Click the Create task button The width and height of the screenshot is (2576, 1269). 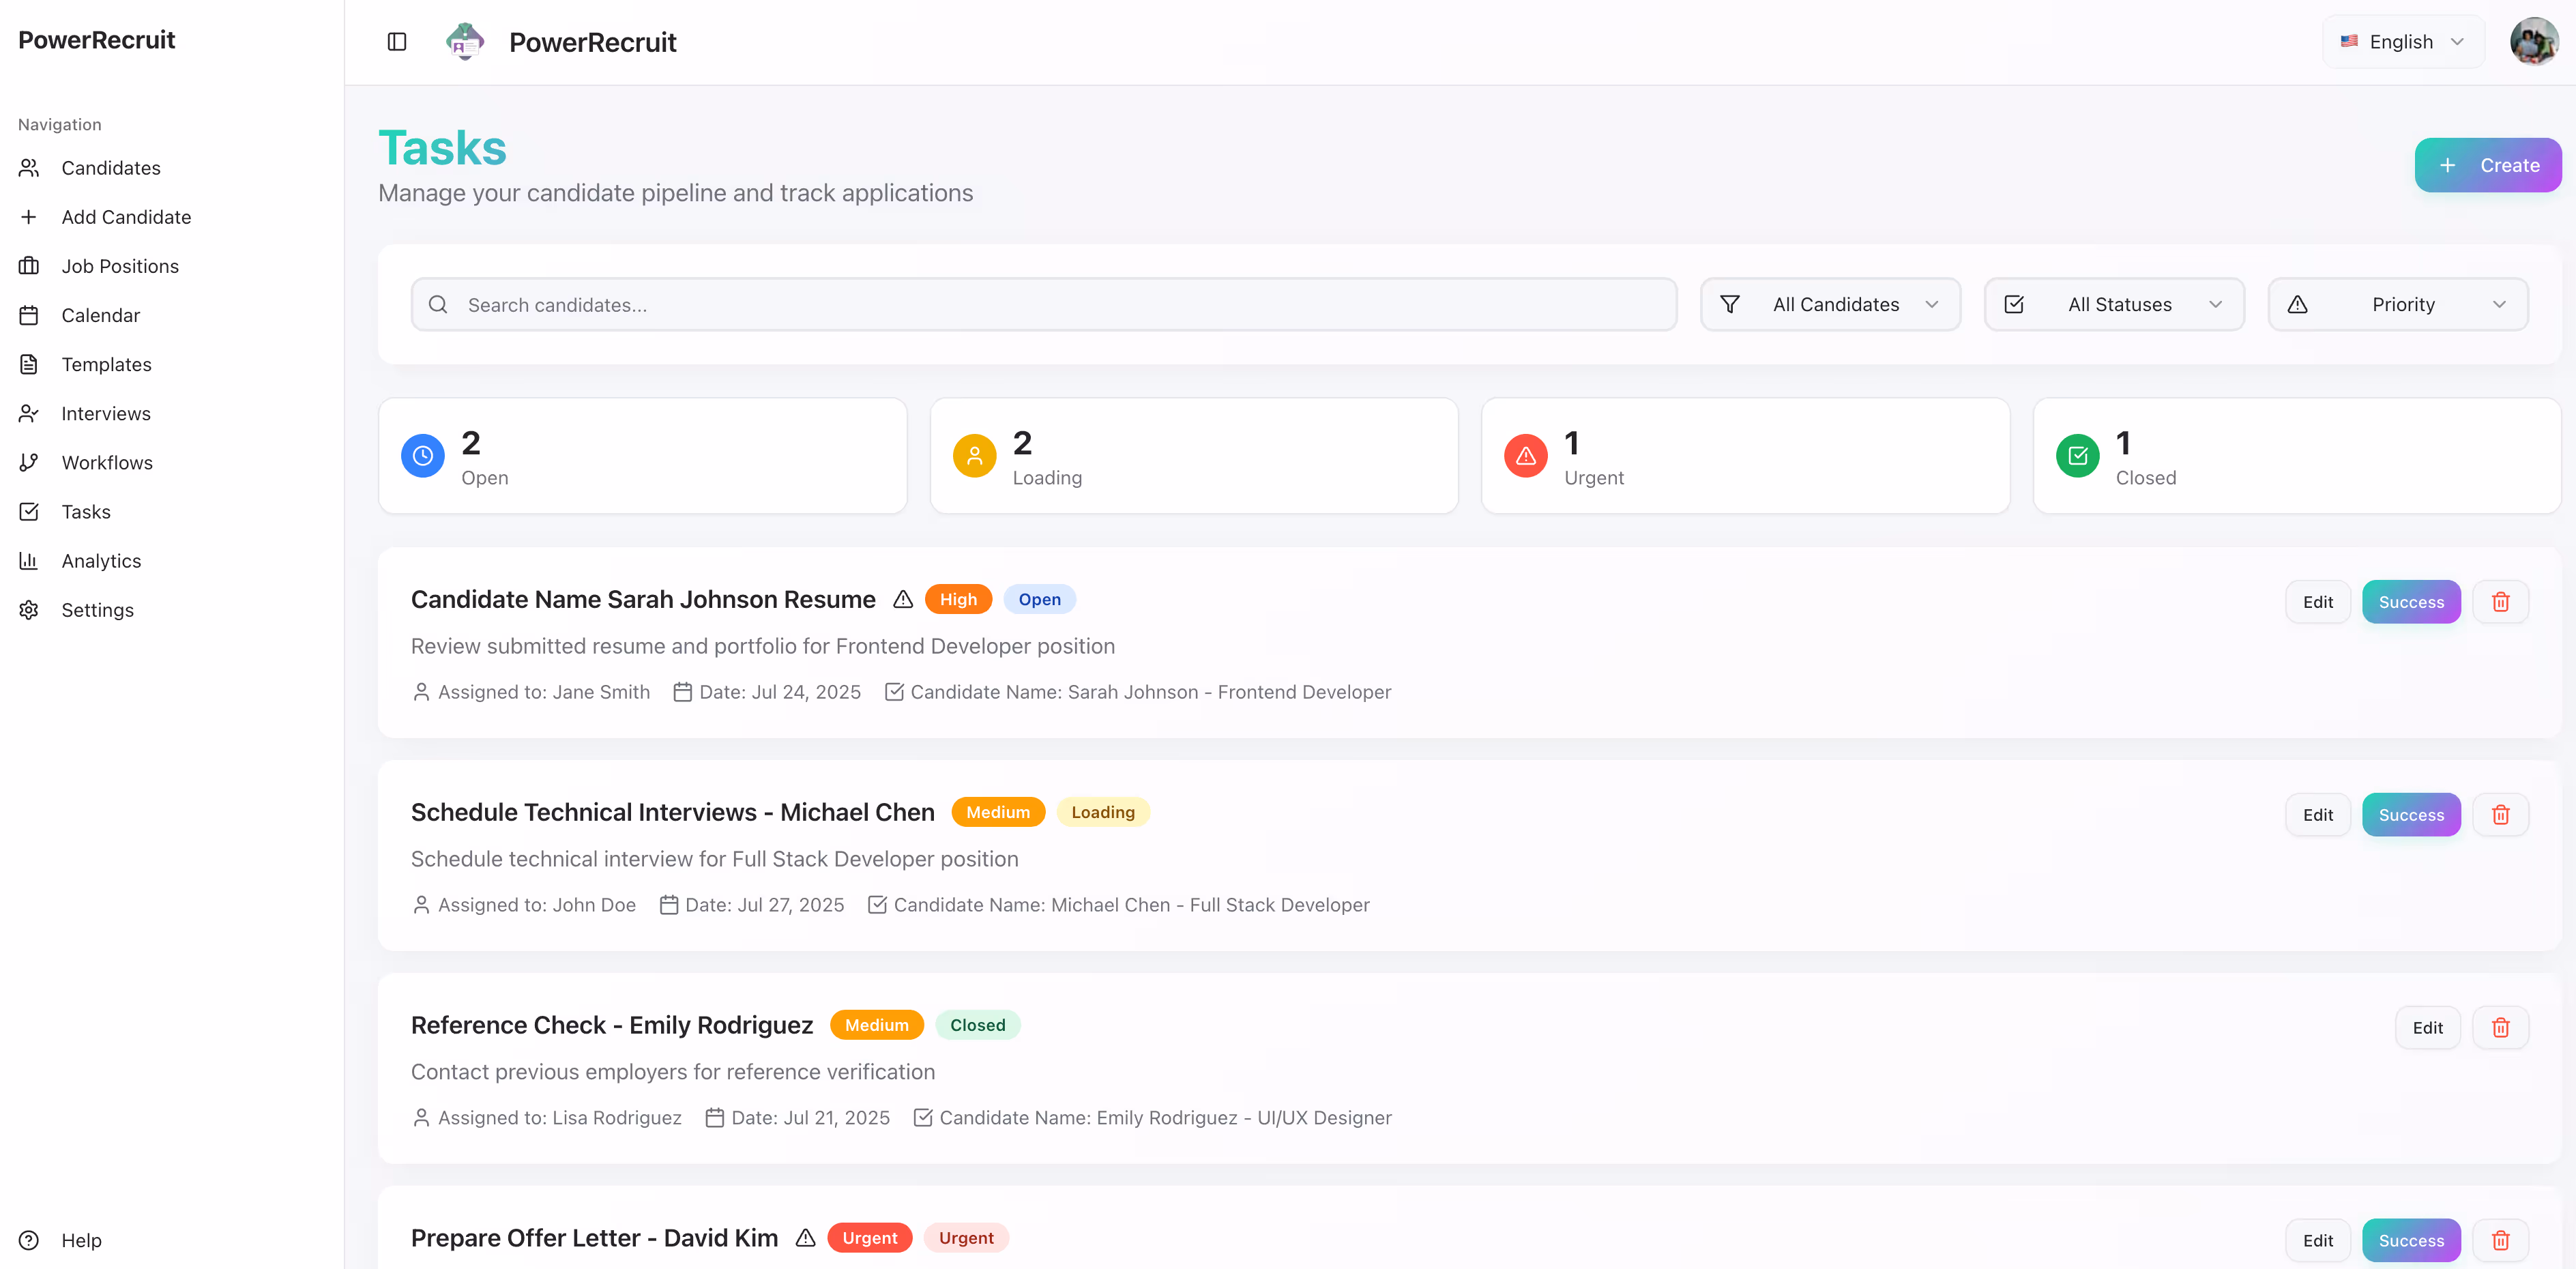click(2487, 166)
